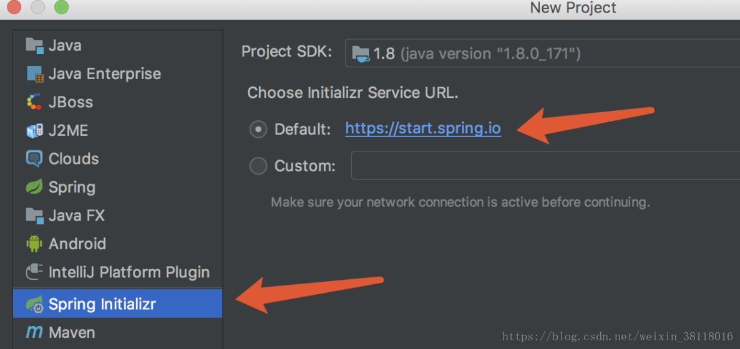The image size is (740, 349).
Task: Select Spring Initializr in the project list
Action: 117,304
